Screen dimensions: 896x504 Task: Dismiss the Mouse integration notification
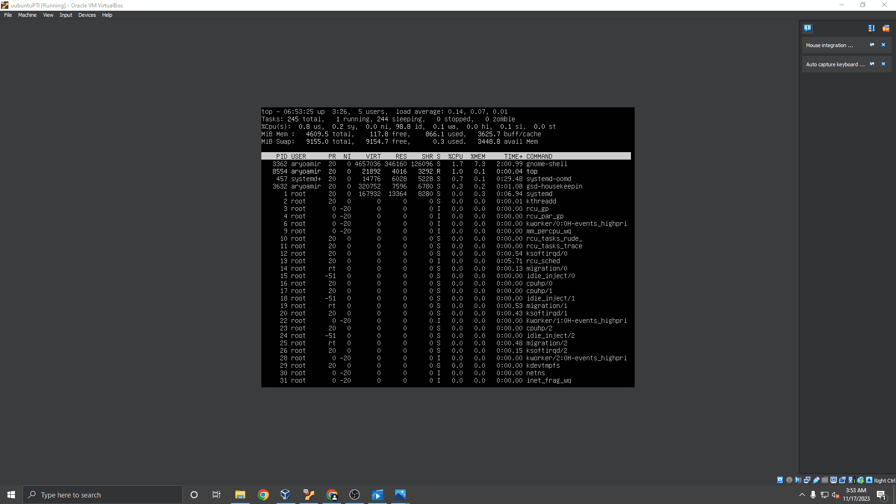pyautogui.click(x=883, y=45)
